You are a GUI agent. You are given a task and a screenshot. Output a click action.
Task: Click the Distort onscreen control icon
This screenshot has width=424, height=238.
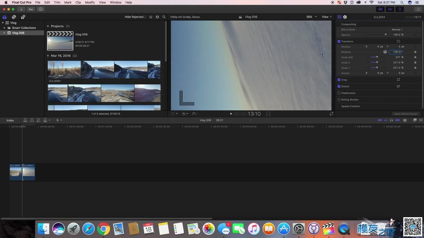click(x=398, y=86)
